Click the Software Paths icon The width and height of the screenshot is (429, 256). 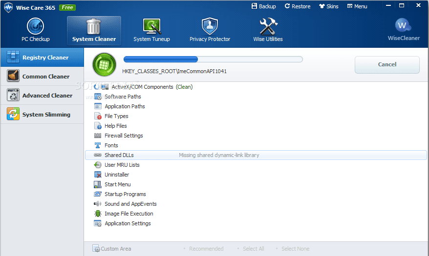tap(98, 97)
